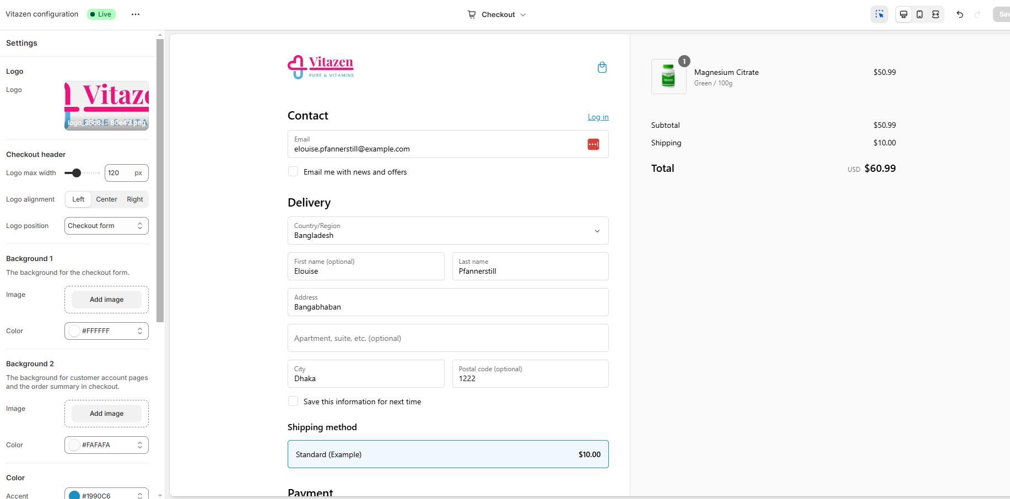The width and height of the screenshot is (1010, 499).
Task: Open the Logo position dropdown
Action: click(x=106, y=226)
